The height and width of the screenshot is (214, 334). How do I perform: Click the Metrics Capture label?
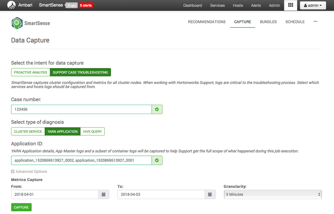coord(27,180)
